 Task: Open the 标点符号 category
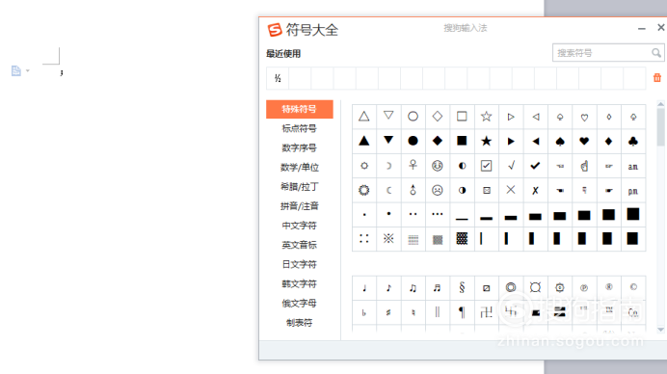coord(300,128)
